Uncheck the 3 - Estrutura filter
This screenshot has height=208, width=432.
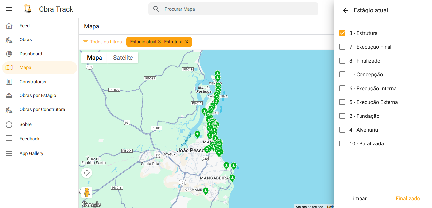(x=342, y=33)
